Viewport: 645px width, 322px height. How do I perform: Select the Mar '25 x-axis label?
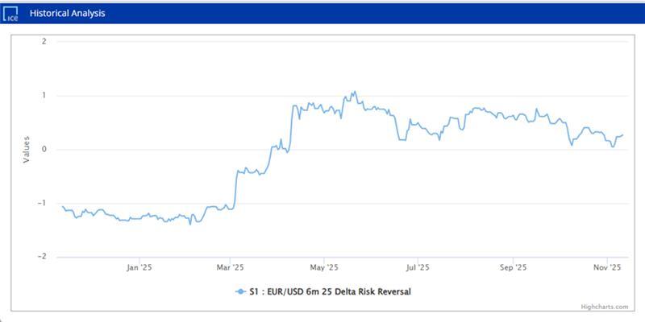tap(231, 267)
